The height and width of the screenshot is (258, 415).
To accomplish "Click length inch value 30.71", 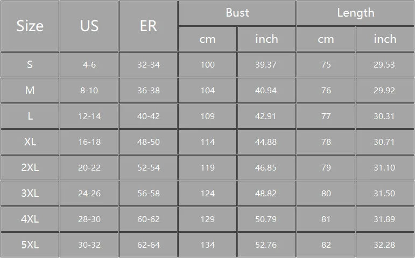I will (385, 142).
